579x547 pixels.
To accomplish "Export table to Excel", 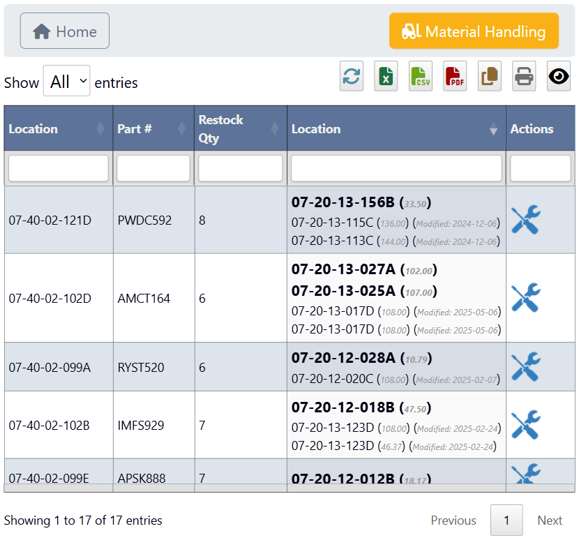I will 386,76.
